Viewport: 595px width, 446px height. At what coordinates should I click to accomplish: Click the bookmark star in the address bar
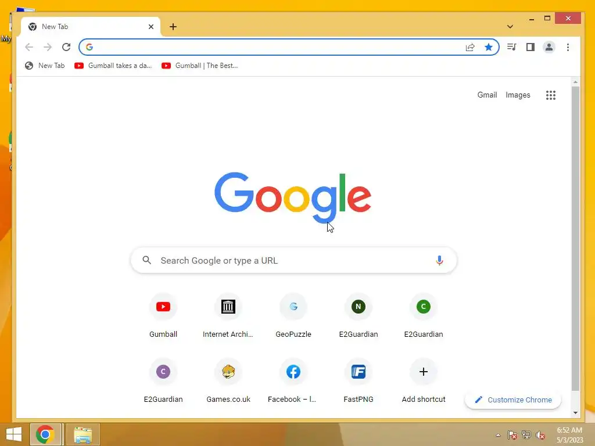click(488, 47)
